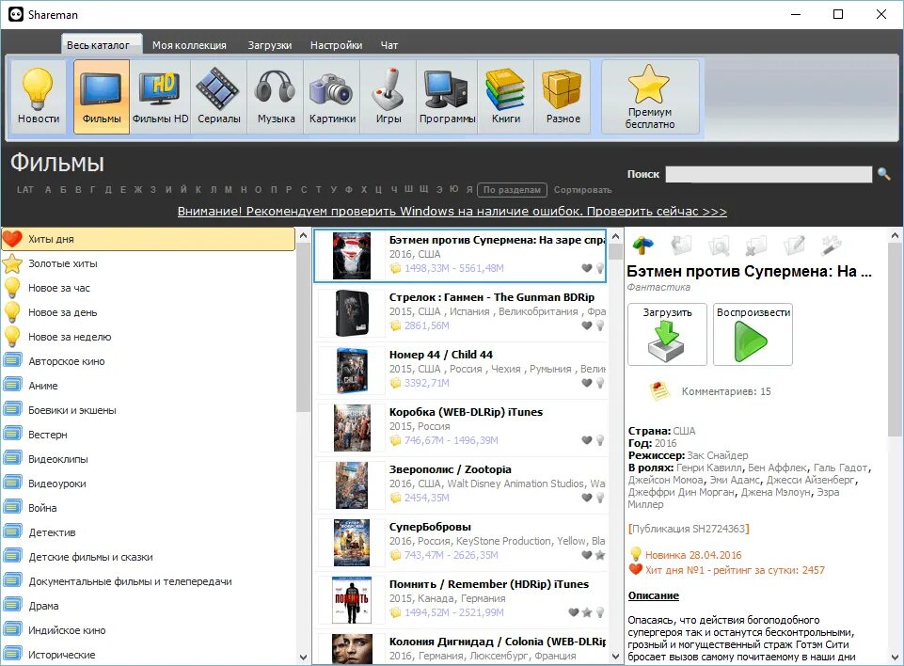Open the Новости catalog section
The height and width of the screenshot is (666, 904).
(x=39, y=97)
